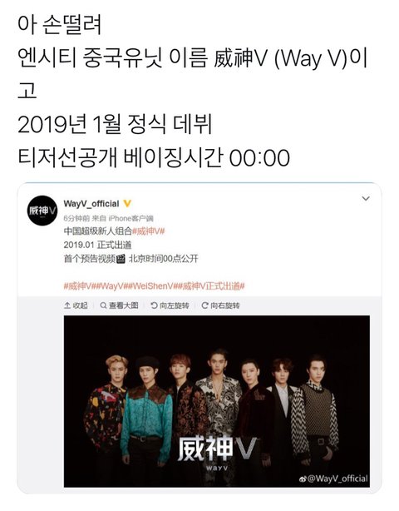The image size is (399, 511).
Task: Click the 查看大图 view large image button
Action: pyautogui.click(x=119, y=305)
